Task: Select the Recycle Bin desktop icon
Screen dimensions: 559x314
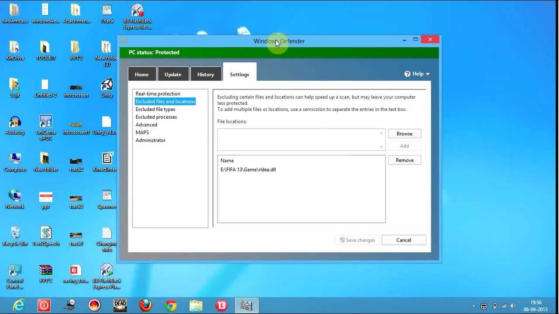Action: point(15,236)
